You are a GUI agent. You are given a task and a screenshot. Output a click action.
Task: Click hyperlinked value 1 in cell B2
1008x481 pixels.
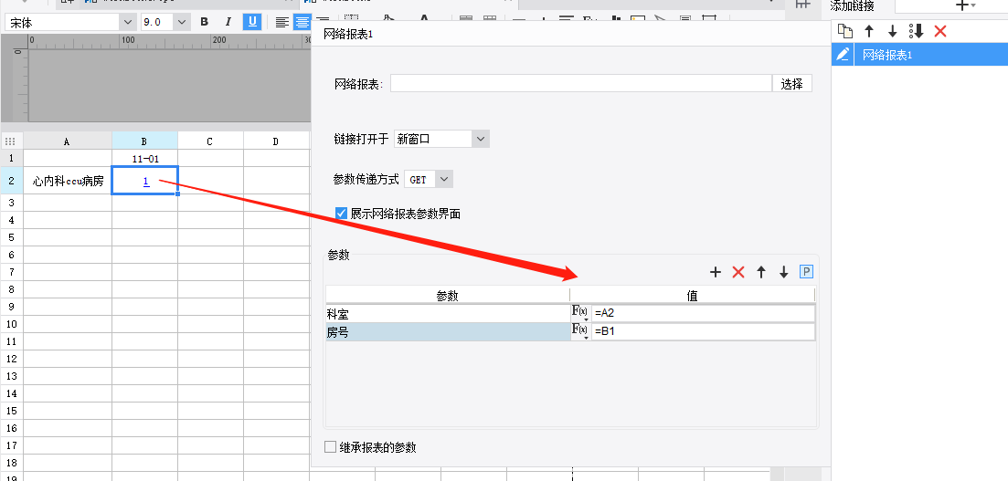[146, 182]
